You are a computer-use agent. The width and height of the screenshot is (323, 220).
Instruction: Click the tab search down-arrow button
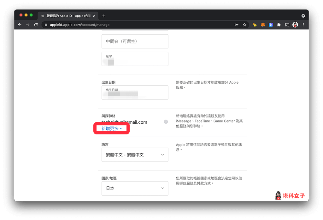[303, 16]
